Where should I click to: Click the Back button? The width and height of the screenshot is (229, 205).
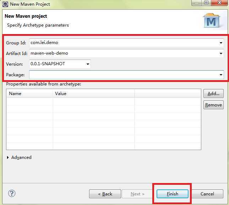coord(105,194)
